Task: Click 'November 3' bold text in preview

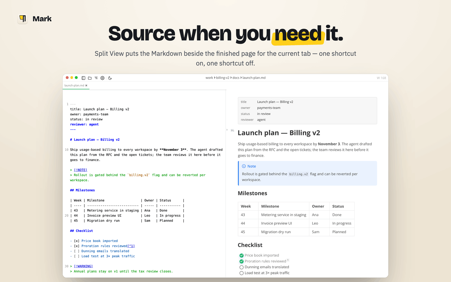Action: pyautogui.click(x=329, y=144)
